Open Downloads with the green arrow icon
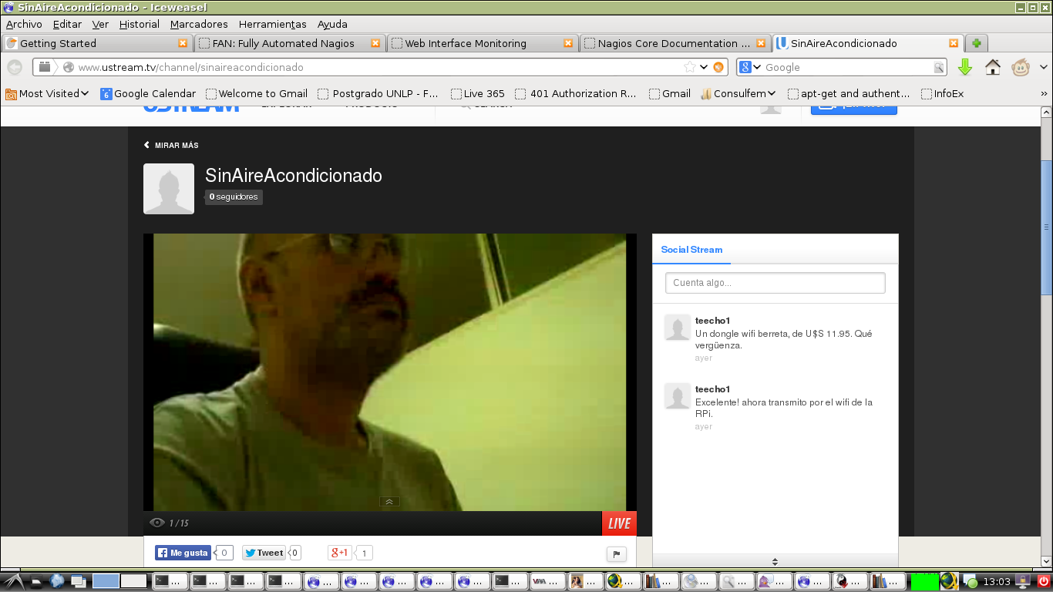The image size is (1053, 592). (x=965, y=68)
